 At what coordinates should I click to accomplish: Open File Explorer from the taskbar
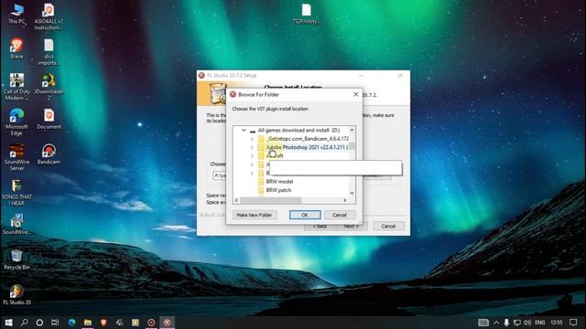click(x=88, y=323)
